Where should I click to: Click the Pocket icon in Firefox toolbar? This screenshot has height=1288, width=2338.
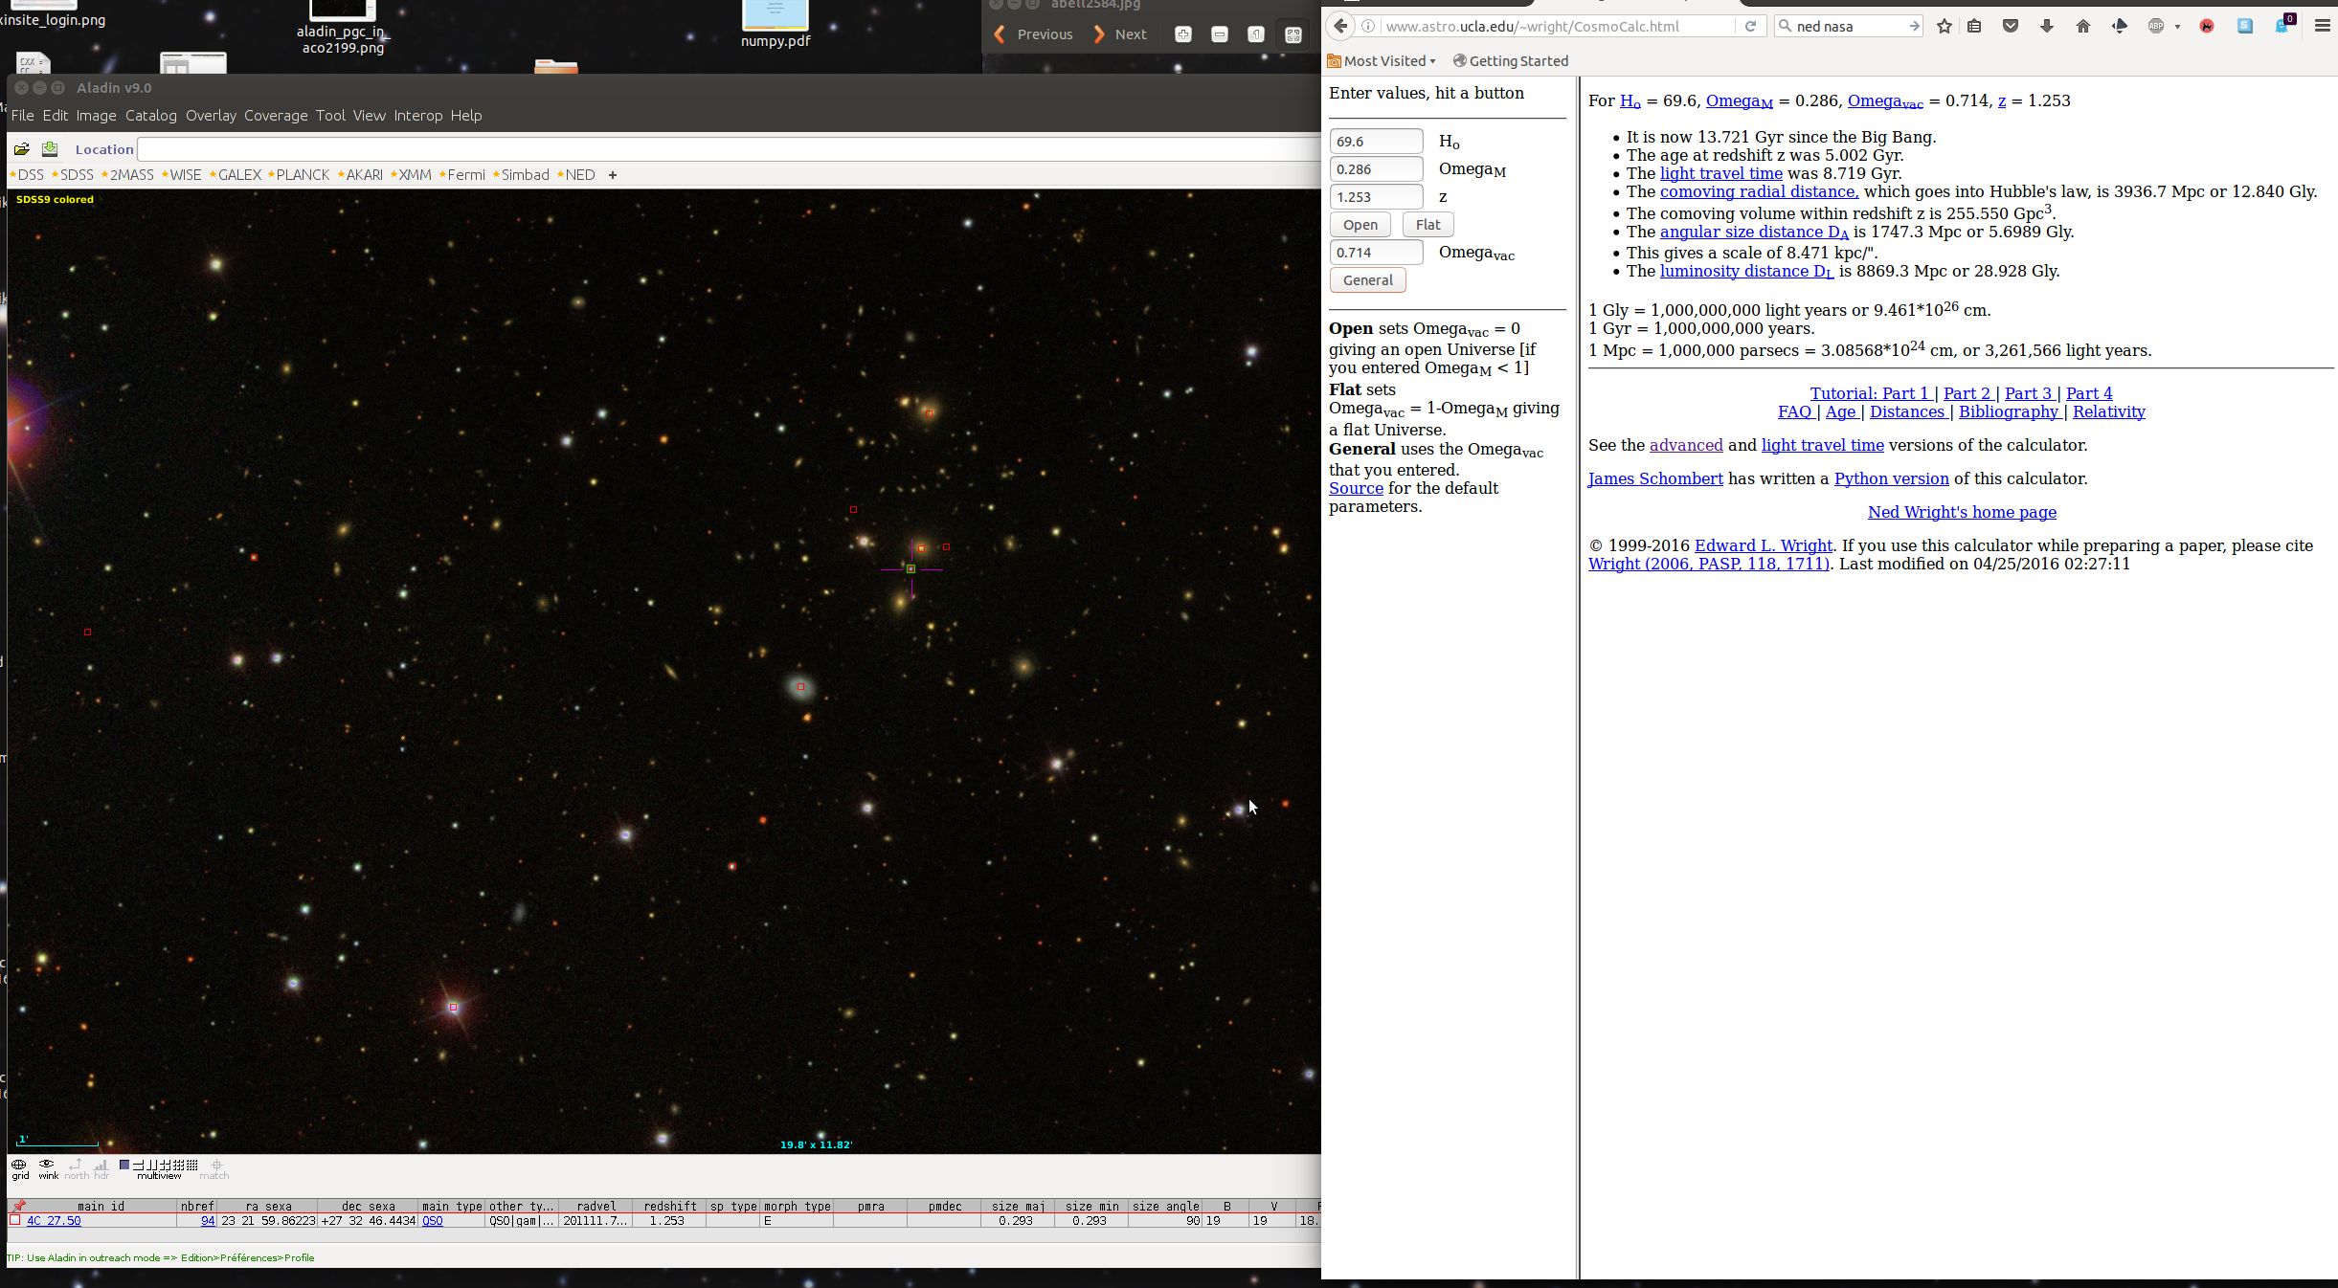[x=2011, y=26]
